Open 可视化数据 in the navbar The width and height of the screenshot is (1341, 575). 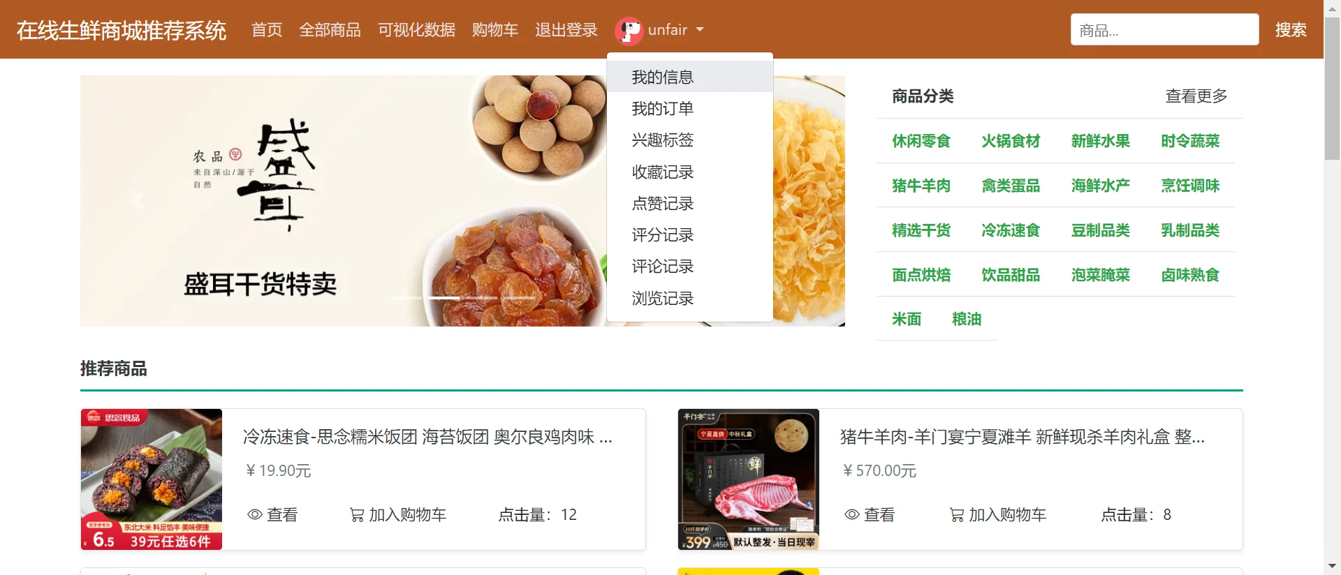(417, 30)
